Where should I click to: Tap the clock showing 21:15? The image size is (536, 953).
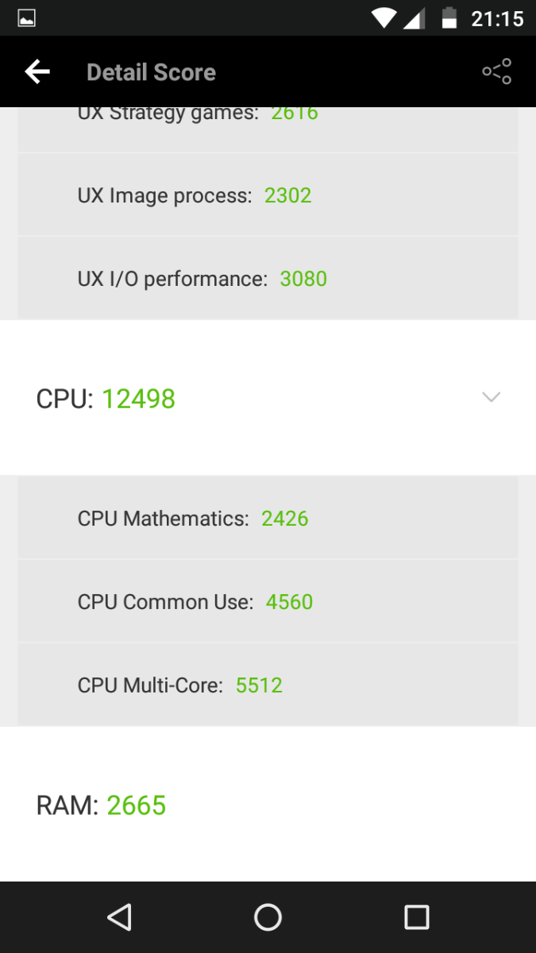(497, 17)
